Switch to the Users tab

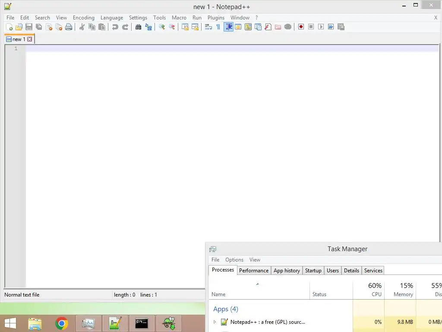(333, 271)
